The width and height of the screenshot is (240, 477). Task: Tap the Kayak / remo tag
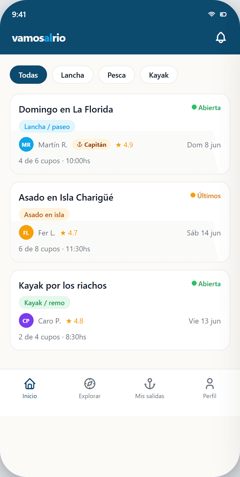tap(45, 303)
